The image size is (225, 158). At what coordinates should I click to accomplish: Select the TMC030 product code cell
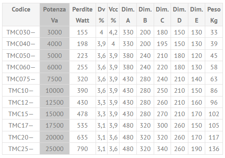click(21, 32)
